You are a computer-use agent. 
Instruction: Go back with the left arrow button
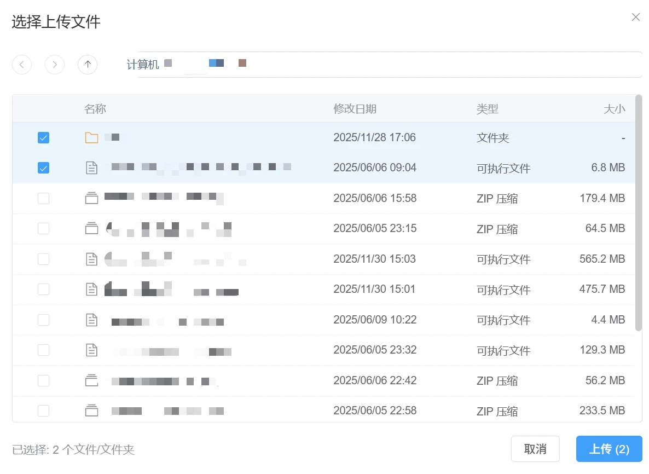click(22, 65)
